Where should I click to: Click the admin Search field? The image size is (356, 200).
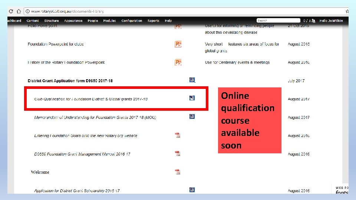tap(278, 20)
